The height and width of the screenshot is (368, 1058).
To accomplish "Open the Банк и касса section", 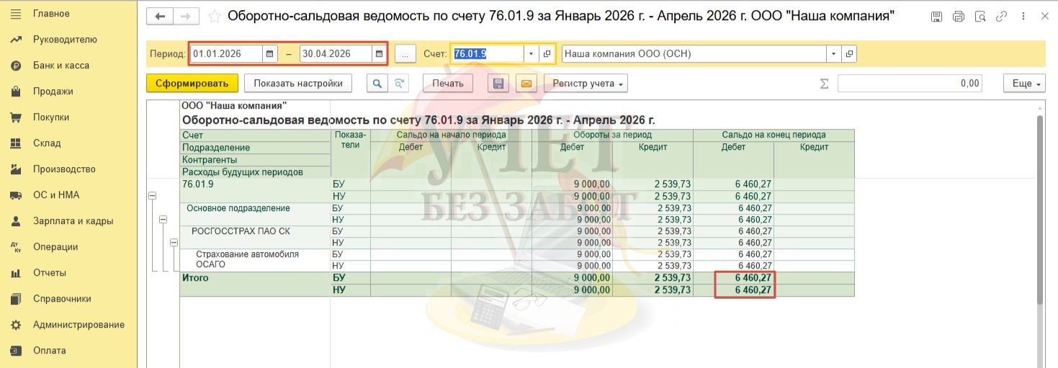I will (60, 66).
